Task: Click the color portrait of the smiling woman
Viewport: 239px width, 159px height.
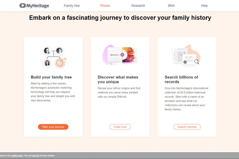Action: pyautogui.click(x=47, y=63)
